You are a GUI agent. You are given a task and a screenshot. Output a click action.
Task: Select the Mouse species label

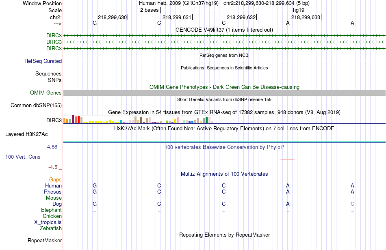(x=54, y=198)
